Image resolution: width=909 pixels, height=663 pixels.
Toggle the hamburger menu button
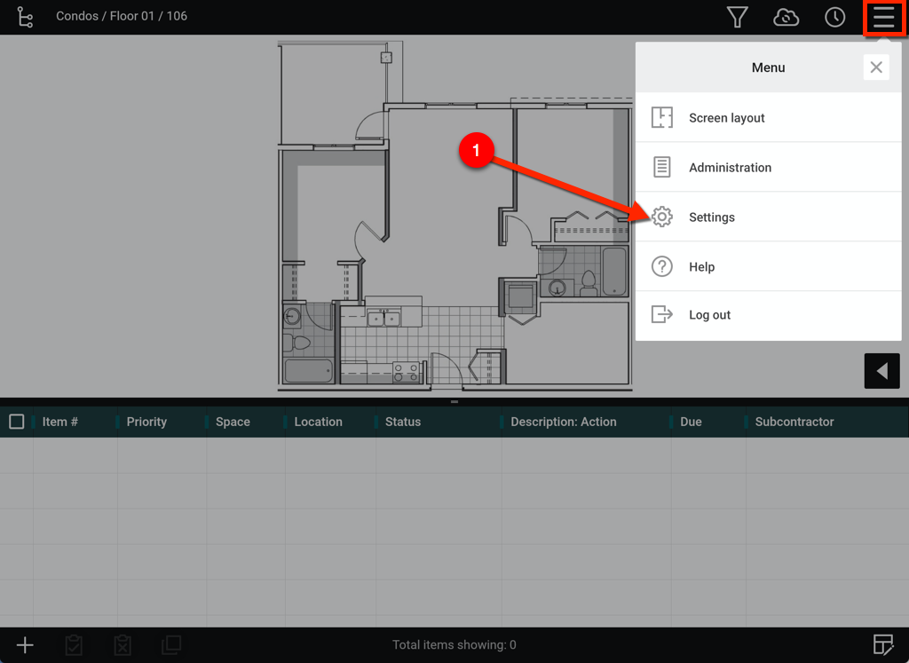click(883, 18)
